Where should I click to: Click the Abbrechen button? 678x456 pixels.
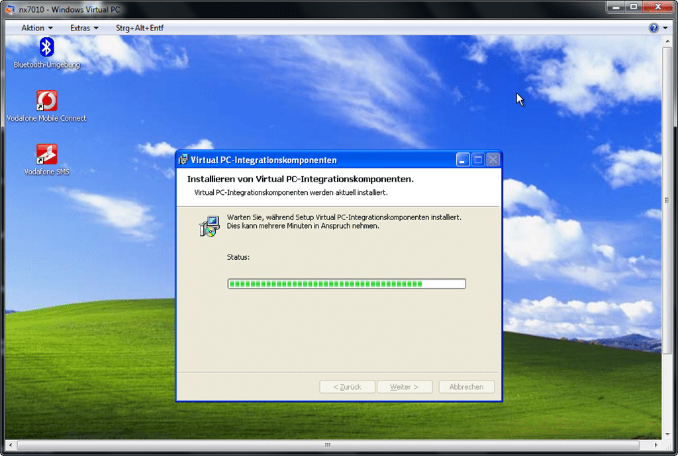[x=466, y=387]
